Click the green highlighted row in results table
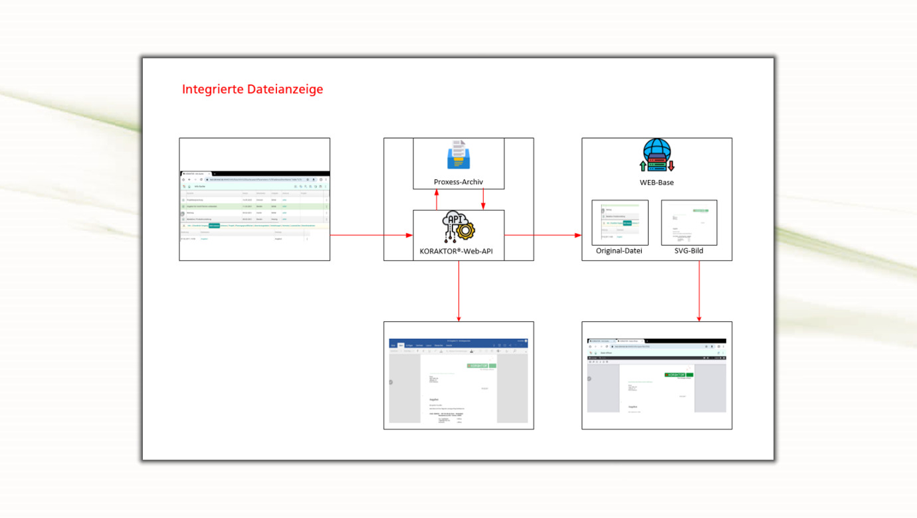 click(x=255, y=207)
